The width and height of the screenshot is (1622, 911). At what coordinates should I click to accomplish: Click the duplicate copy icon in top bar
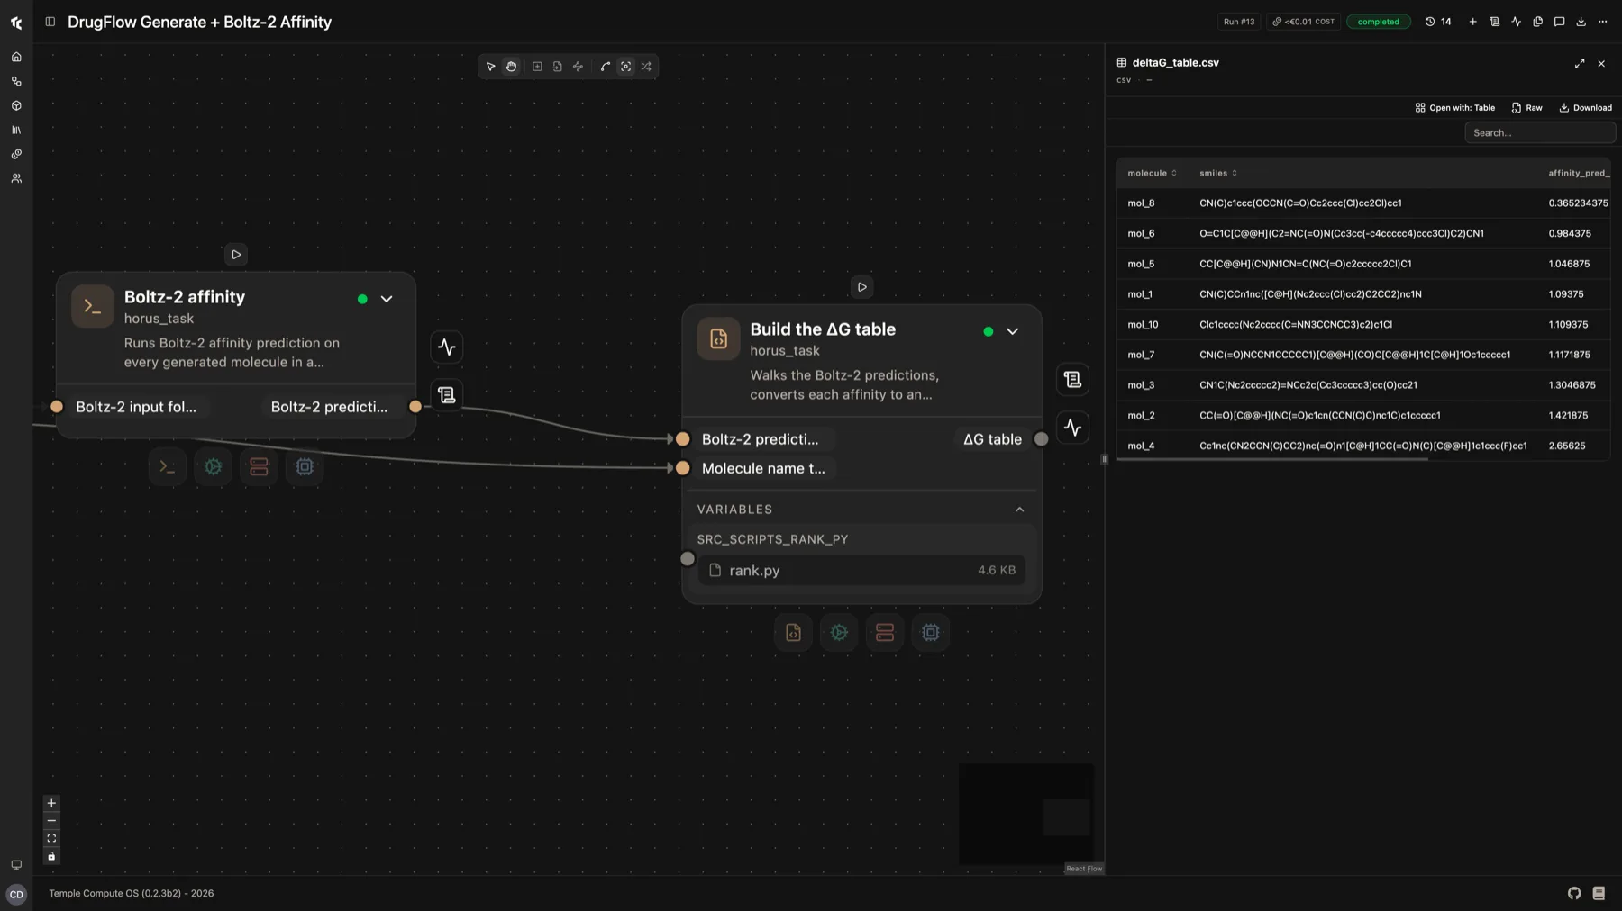coord(1538,22)
